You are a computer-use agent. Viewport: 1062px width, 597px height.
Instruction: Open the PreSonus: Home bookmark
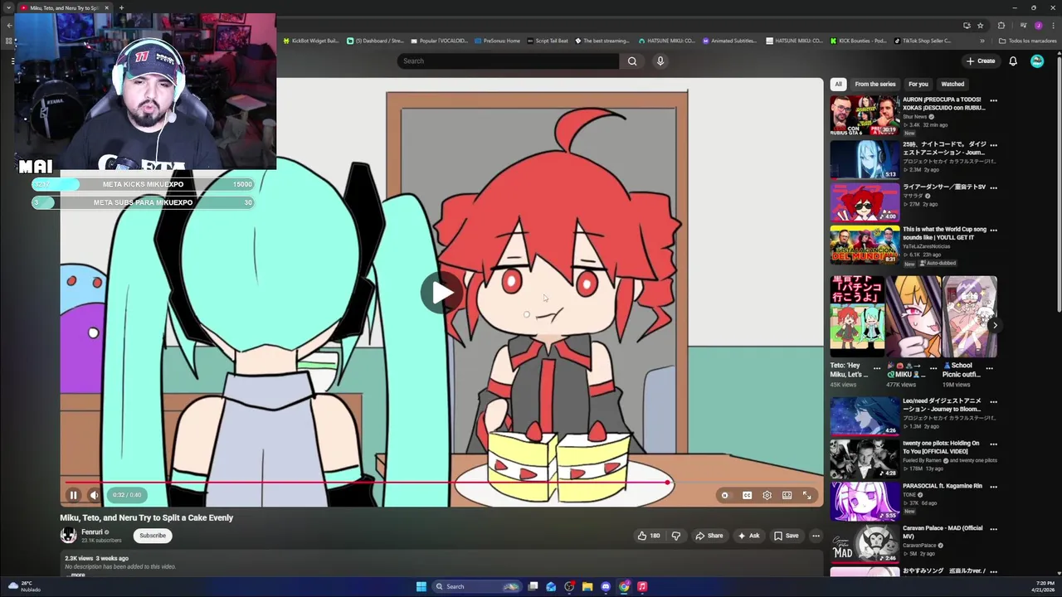[x=496, y=41]
